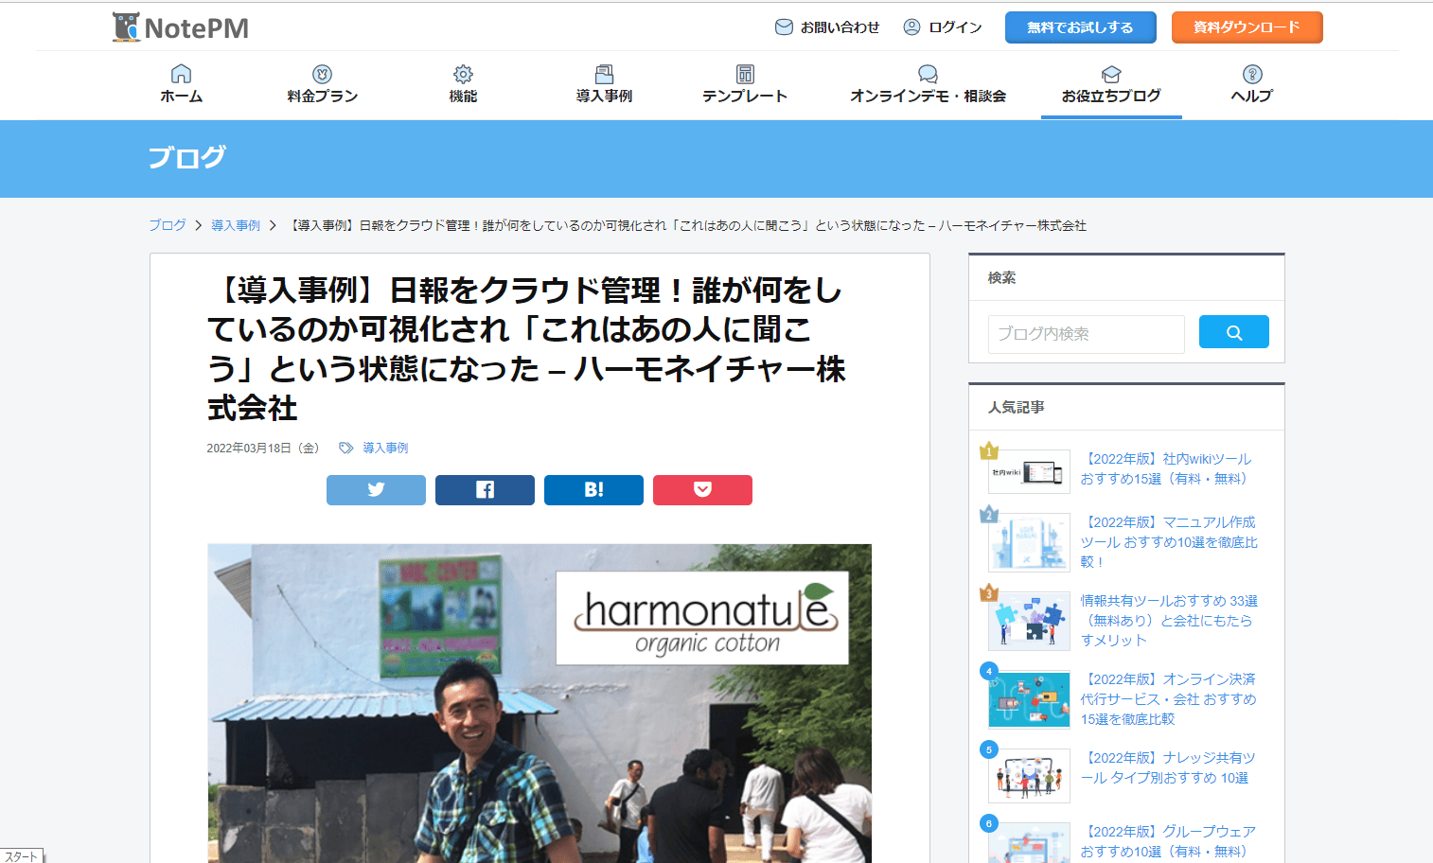Open ヘルプ question mark icon

1252,74
